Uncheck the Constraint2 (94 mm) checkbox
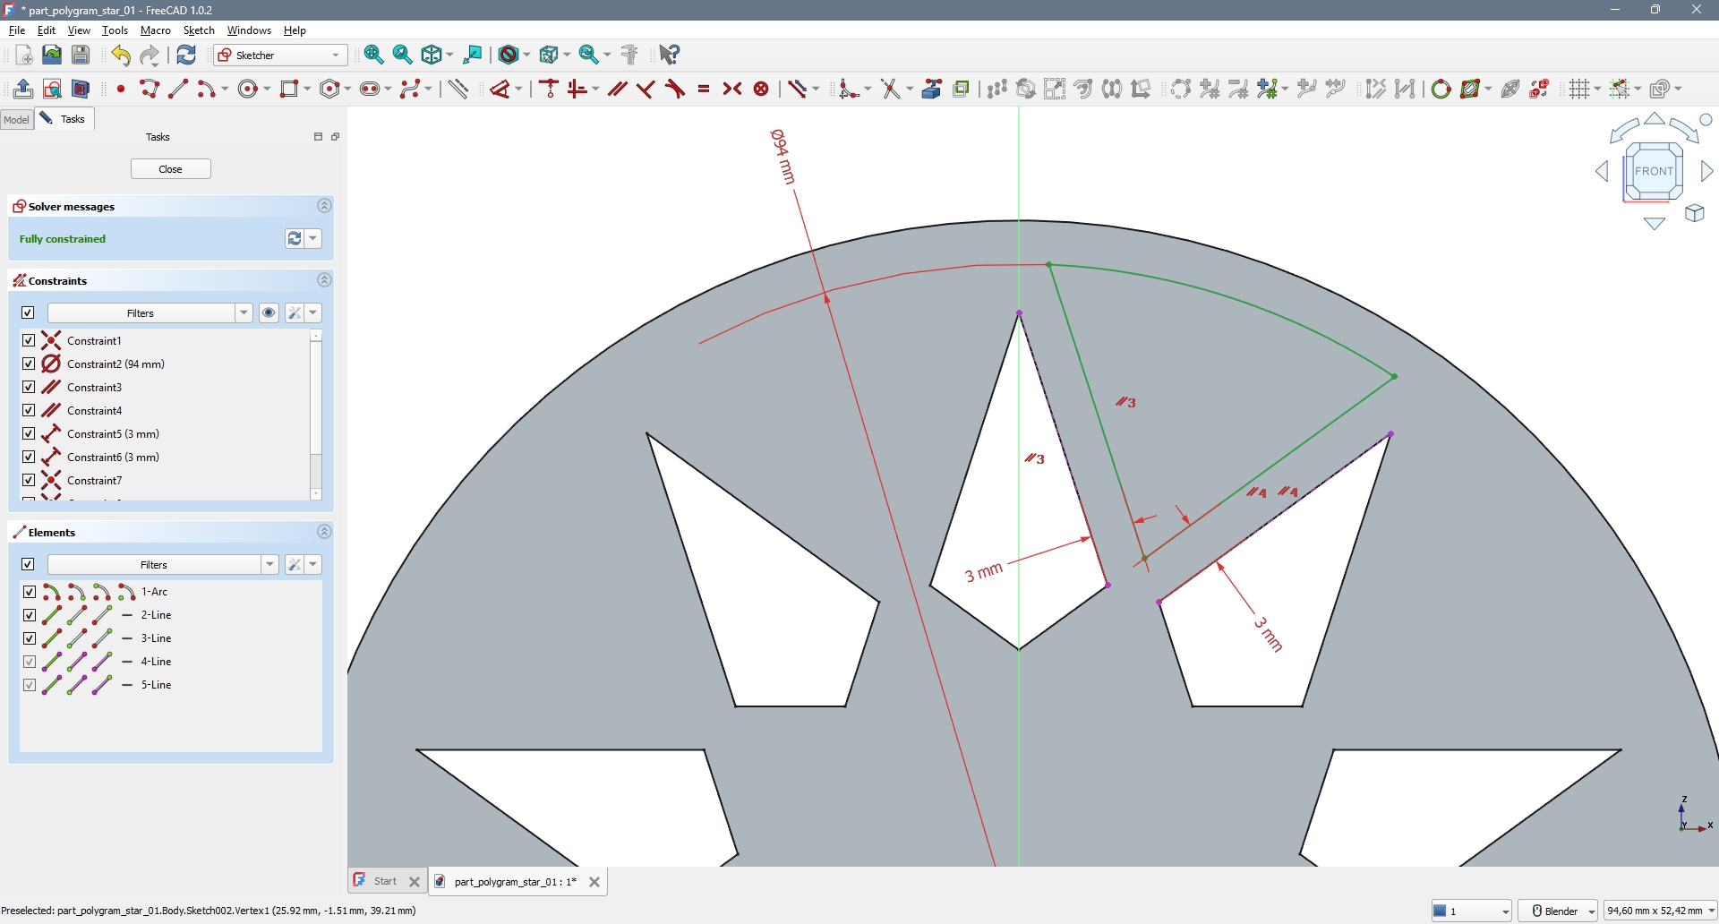The height and width of the screenshot is (924, 1719). (x=29, y=364)
